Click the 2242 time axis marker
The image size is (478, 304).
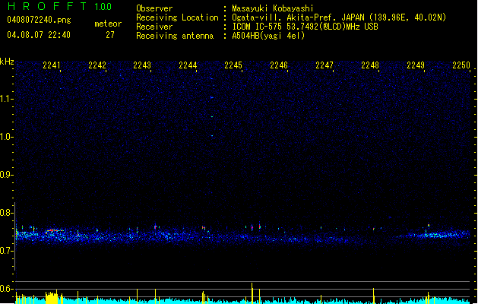[x=97, y=65]
